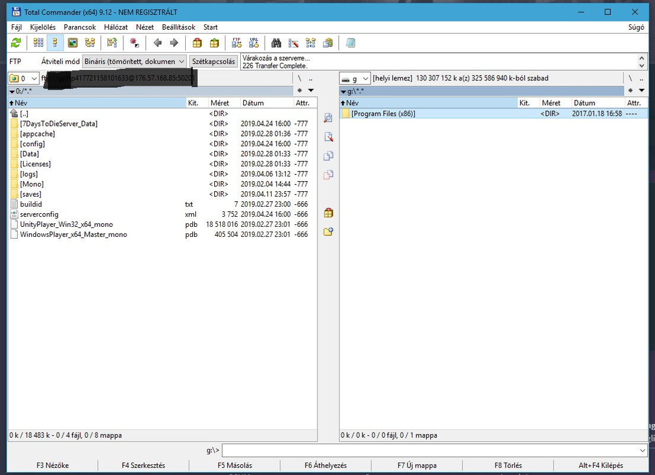Open the Start menu item
The height and width of the screenshot is (475, 655).
pyautogui.click(x=211, y=27)
